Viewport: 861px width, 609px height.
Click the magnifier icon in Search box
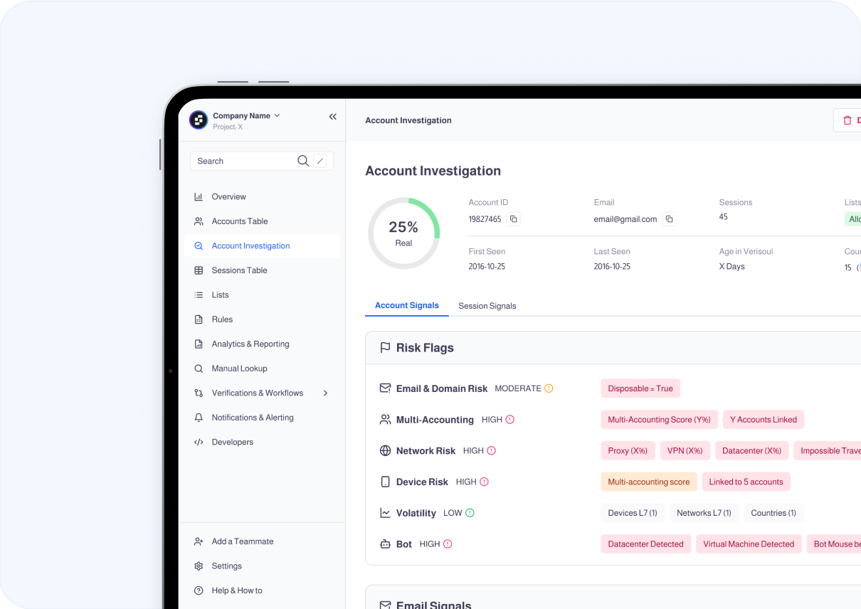[303, 161]
